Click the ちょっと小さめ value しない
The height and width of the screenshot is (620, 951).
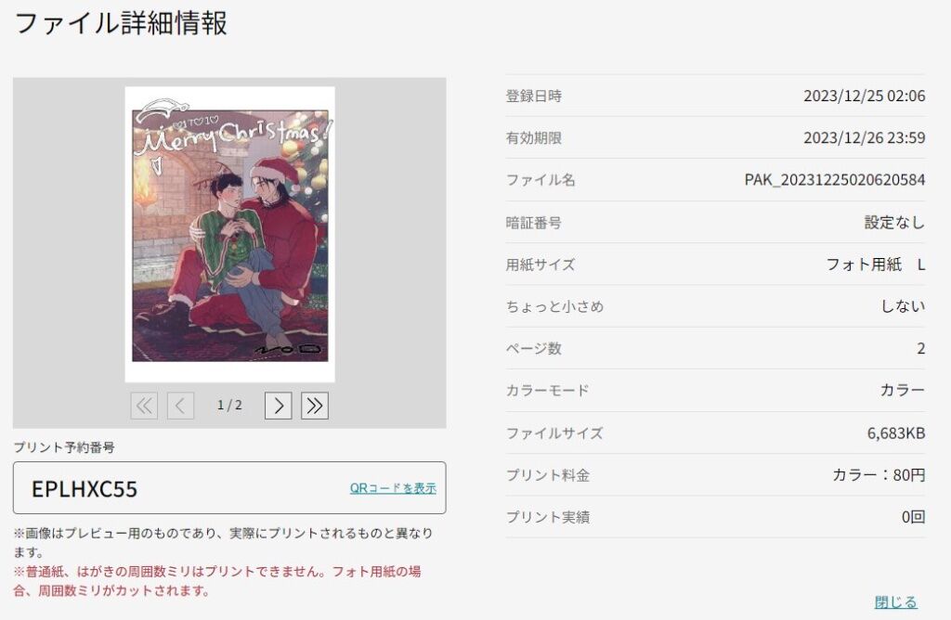(x=903, y=306)
